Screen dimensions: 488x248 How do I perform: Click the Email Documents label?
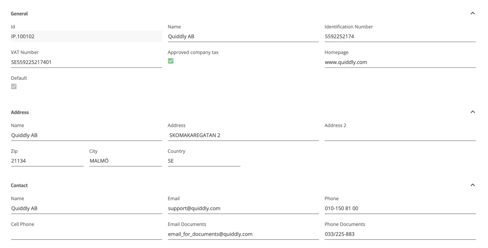click(187, 224)
